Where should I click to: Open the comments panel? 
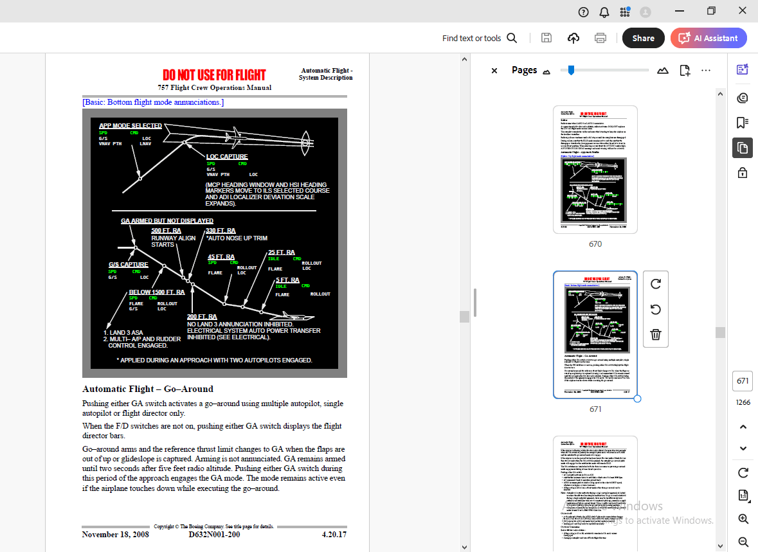(x=743, y=98)
